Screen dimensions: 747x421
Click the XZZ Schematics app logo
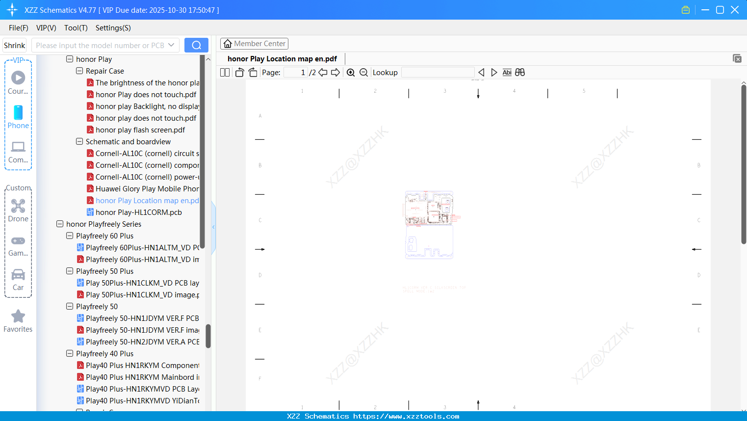(x=12, y=10)
